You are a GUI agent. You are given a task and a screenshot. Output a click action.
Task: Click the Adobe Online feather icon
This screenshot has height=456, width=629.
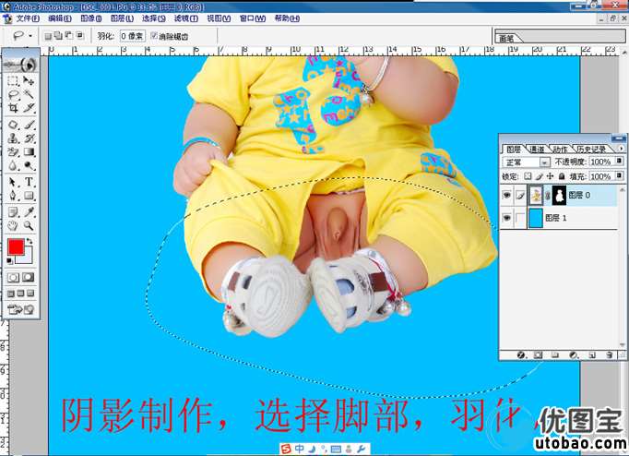pos(21,64)
